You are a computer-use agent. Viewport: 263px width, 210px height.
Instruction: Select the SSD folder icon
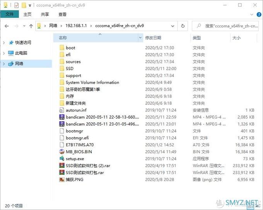tap(62, 68)
